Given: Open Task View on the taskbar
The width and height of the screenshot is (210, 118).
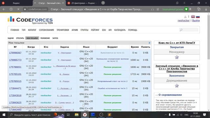Looking at the screenshot, I should coord(68,115).
